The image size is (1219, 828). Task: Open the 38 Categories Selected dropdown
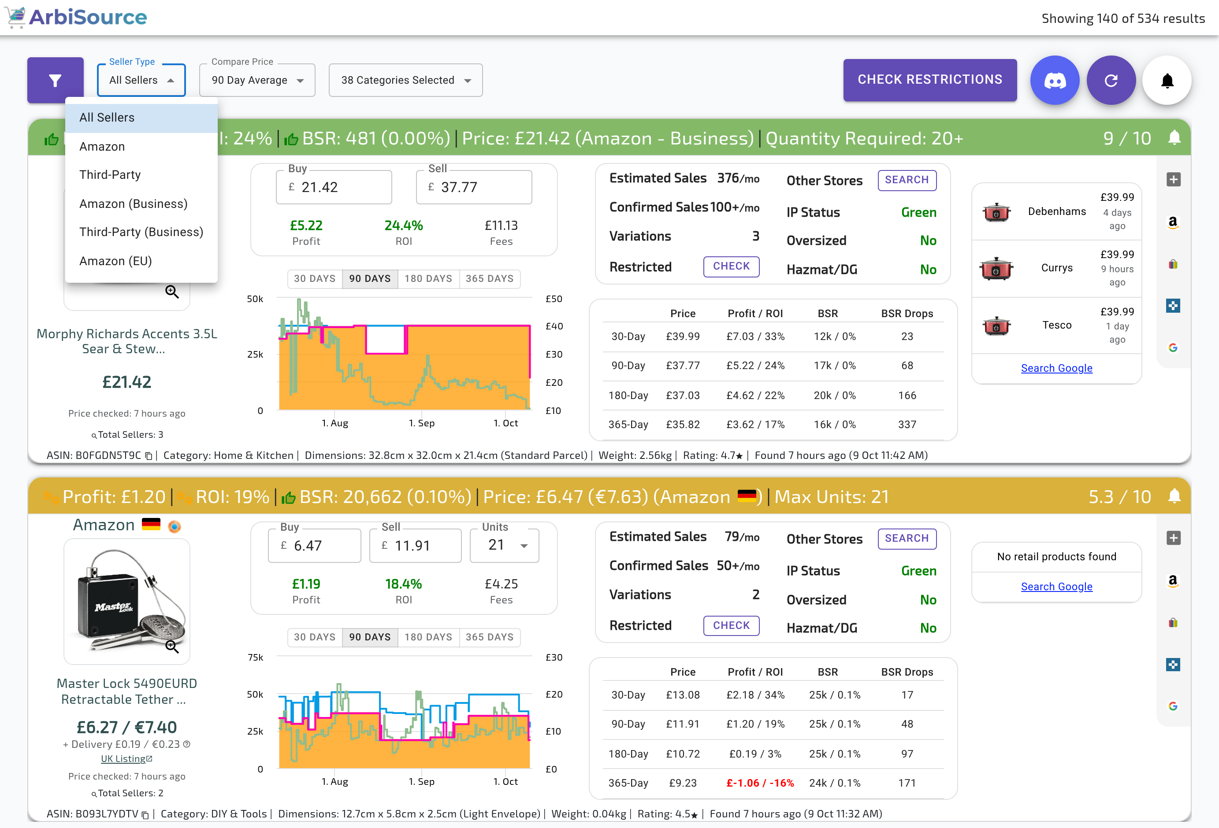coord(405,80)
